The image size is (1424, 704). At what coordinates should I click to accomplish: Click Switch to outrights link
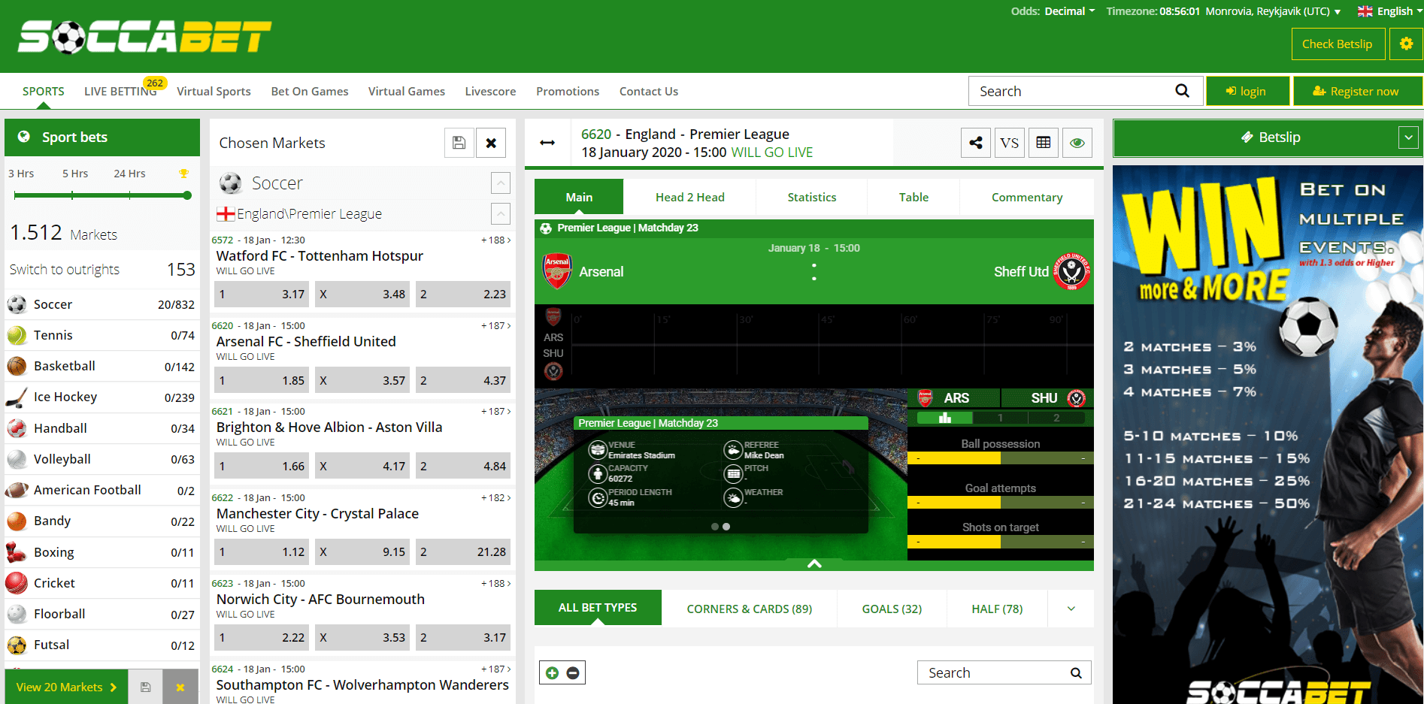[x=65, y=270]
